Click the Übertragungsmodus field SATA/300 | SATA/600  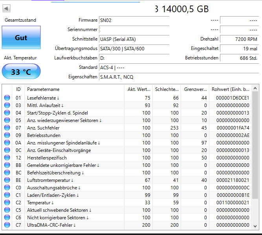coord(134,48)
